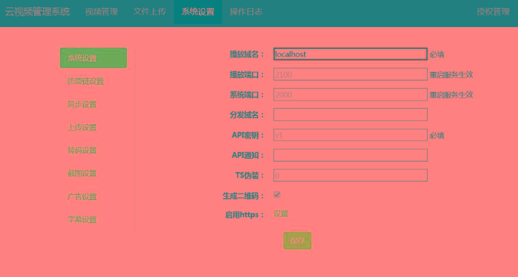The height and width of the screenshot is (277, 518).
Task: Focus the 播放域名 input field
Action: [x=350, y=54]
